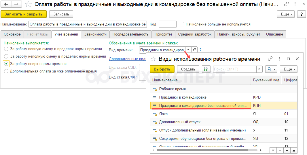Copy link icon in main window header
307x155 pixels.
tap(286, 4)
